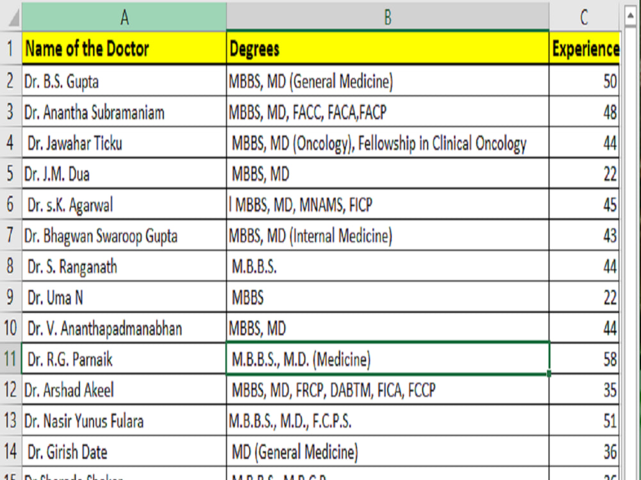Select cell 'Dr. Arshad Akeel'
The height and width of the screenshot is (480, 641).
[x=124, y=389]
